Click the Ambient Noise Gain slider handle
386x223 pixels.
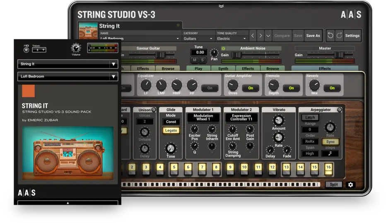tap(237, 55)
